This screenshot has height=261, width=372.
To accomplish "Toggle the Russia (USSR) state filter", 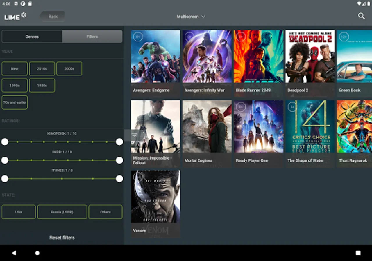I will click(62, 212).
